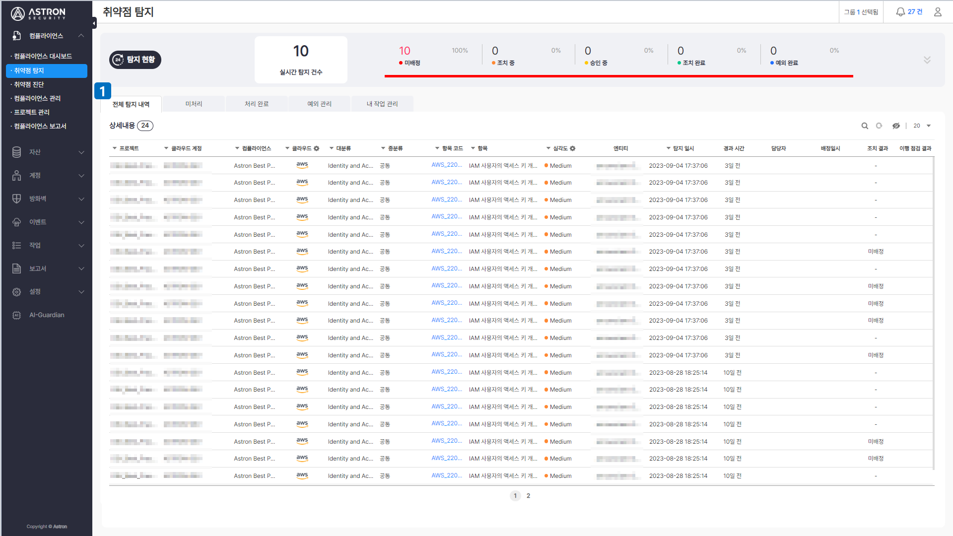
Task: Expand the 이벤트 menu chevron
Action: tap(81, 222)
